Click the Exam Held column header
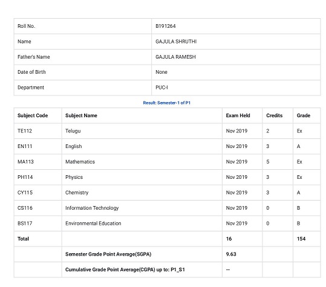326x287 pixels. click(x=238, y=115)
